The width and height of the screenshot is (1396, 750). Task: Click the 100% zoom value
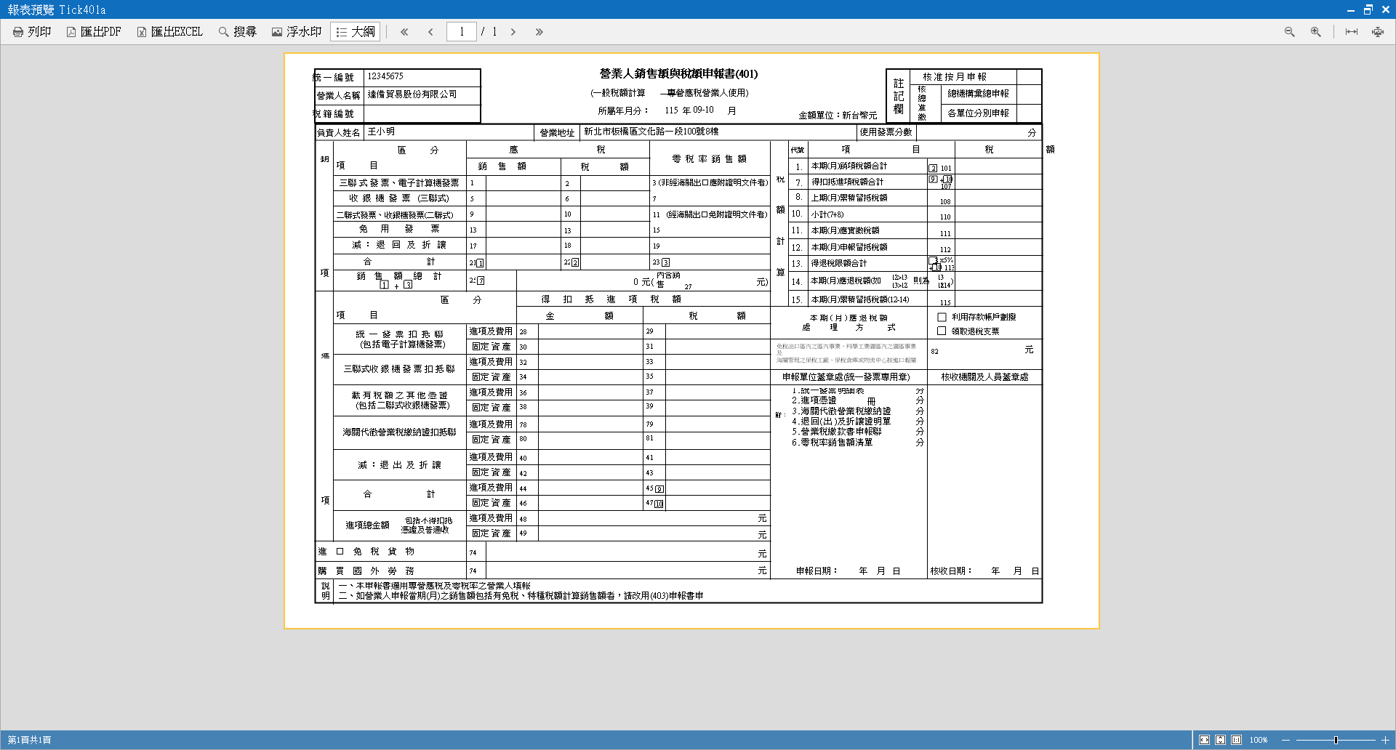click(x=1259, y=740)
